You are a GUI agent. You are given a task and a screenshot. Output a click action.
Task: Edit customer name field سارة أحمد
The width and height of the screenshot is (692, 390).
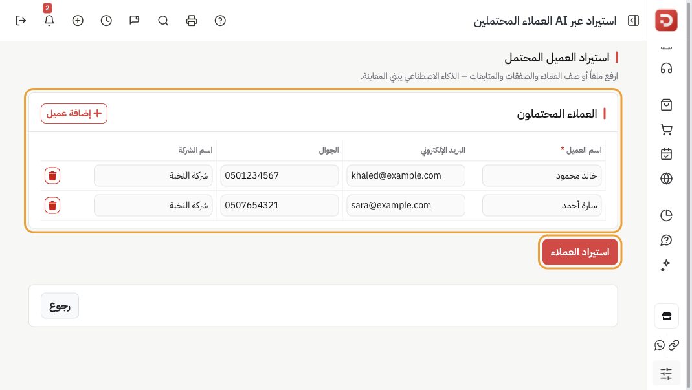(542, 205)
